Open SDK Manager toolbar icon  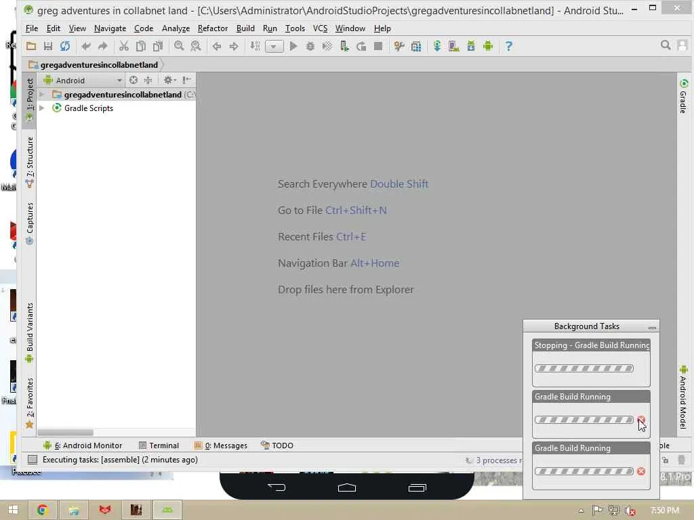point(471,46)
